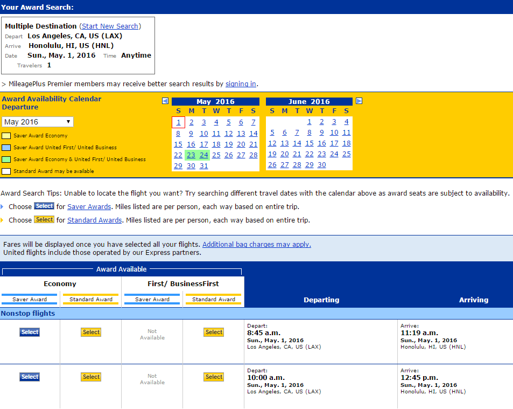Click the Departing column header

click(x=321, y=300)
